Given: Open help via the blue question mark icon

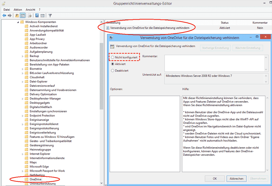Looking at the screenshot, I should 37,16.
